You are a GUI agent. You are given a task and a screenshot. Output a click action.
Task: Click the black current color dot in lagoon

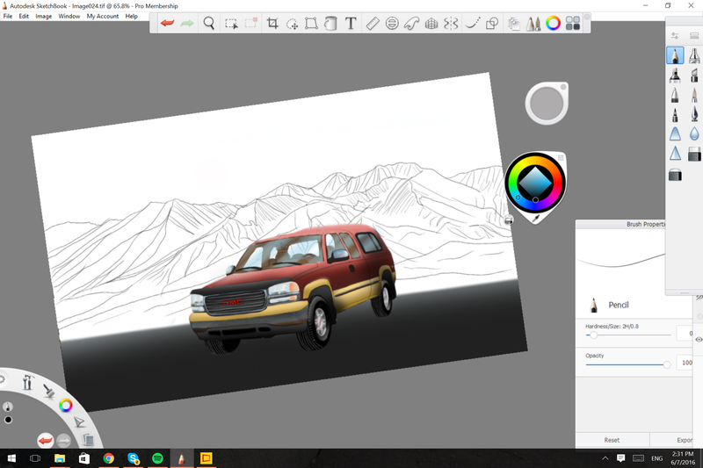point(8,420)
